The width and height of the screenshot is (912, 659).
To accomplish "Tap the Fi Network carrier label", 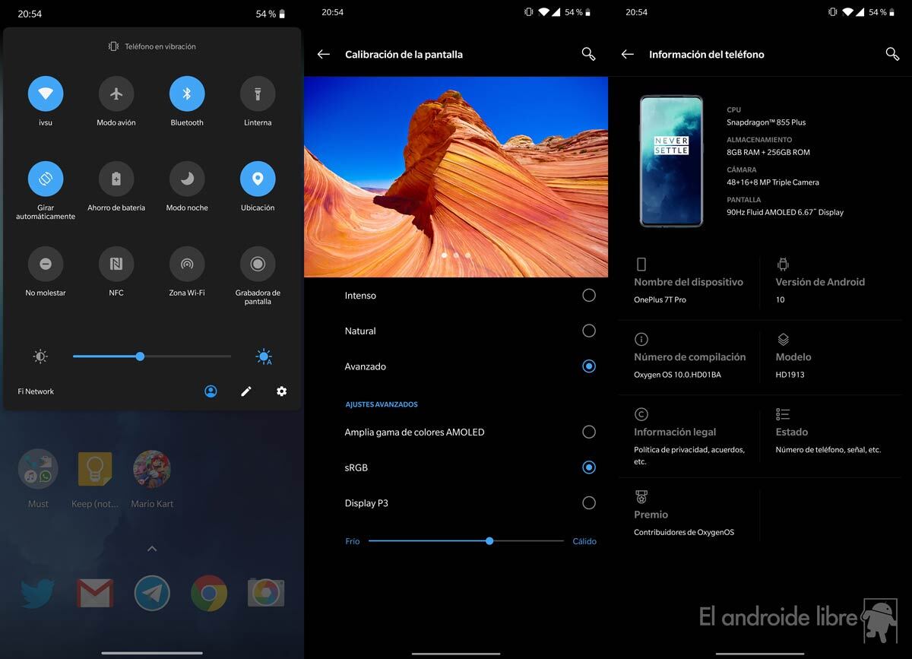I will 36,391.
